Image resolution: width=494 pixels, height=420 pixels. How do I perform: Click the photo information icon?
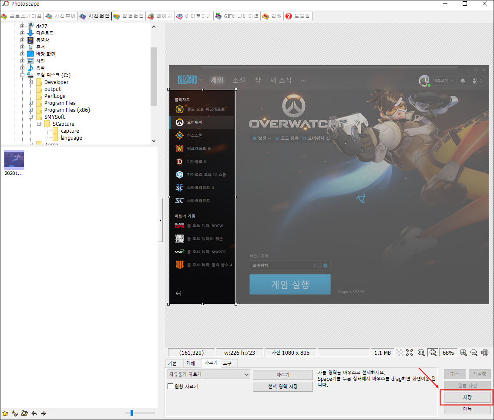click(485, 353)
